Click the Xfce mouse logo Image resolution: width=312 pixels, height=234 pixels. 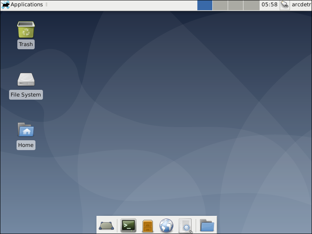click(x=6, y=5)
